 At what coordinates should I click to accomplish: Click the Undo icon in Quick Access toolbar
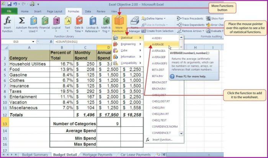(x=15, y=4)
